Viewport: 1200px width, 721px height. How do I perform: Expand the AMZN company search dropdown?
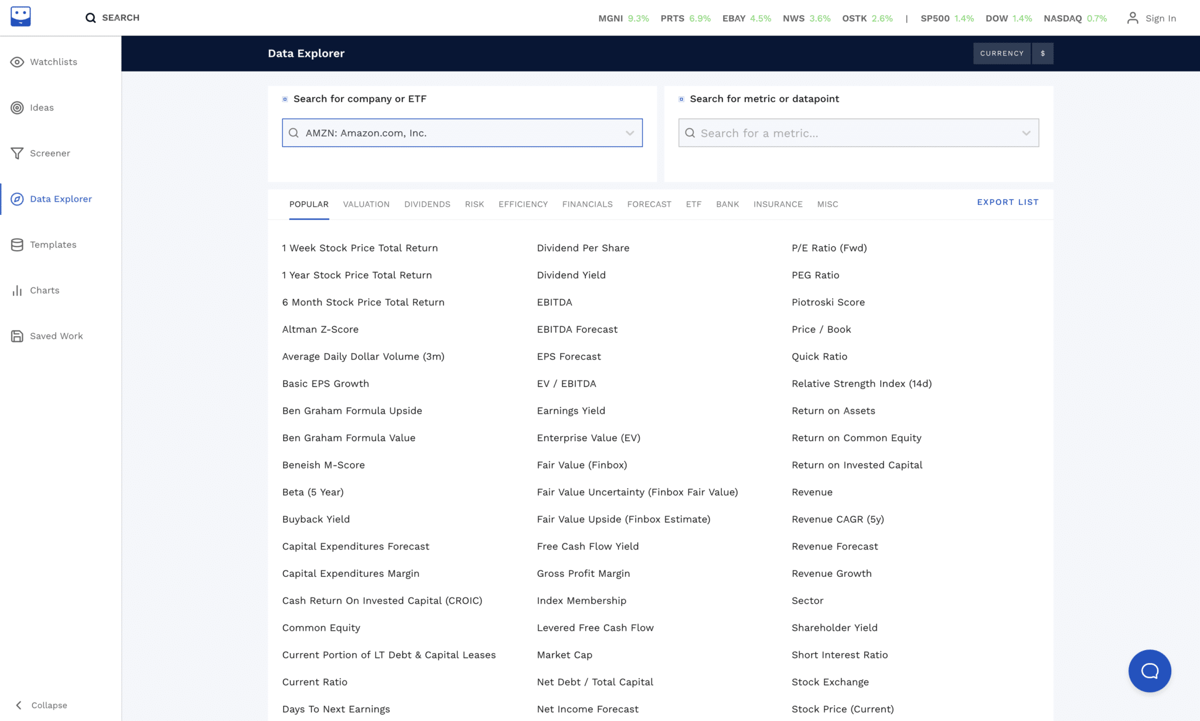tap(630, 133)
